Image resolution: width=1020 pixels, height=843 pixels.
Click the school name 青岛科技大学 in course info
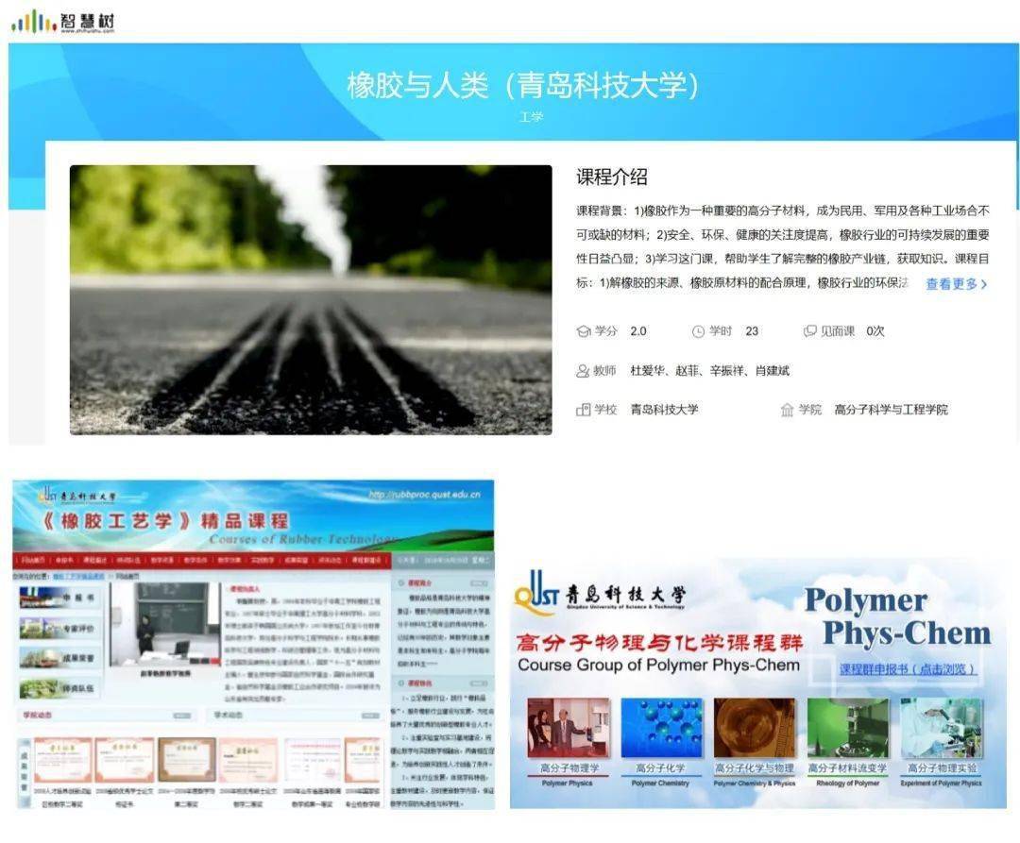pyautogui.click(x=664, y=410)
